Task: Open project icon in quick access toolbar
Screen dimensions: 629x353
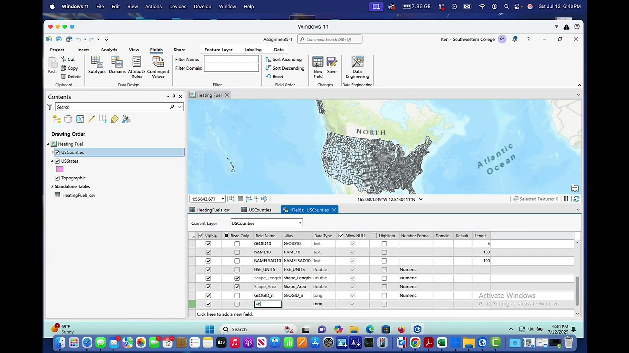Action: pyautogui.click(x=59, y=39)
